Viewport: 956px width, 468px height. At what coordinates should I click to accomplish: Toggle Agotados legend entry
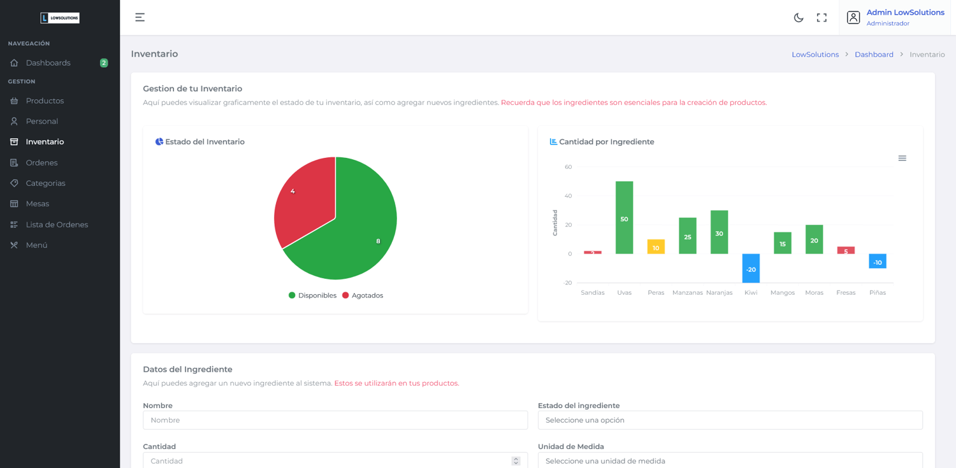pyautogui.click(x=363, y=295)
